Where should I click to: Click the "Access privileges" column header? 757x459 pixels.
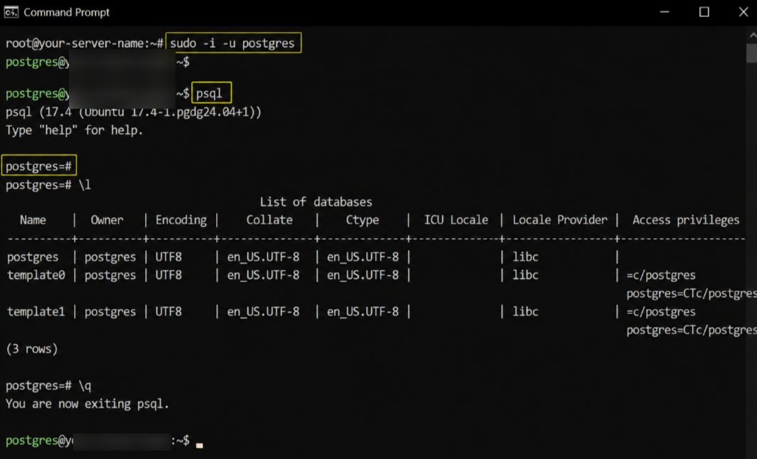[x=686, y=220]
